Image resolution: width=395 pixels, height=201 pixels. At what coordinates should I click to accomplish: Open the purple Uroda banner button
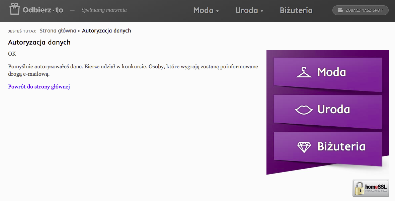pos(328,112)
